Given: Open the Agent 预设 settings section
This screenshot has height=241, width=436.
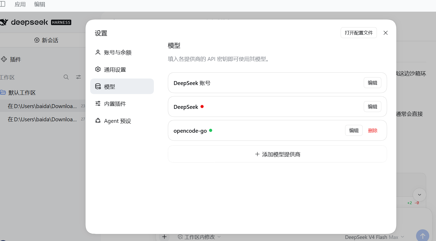Looking at the screenshot, I should pyautogui.click(x=122, y=121).
